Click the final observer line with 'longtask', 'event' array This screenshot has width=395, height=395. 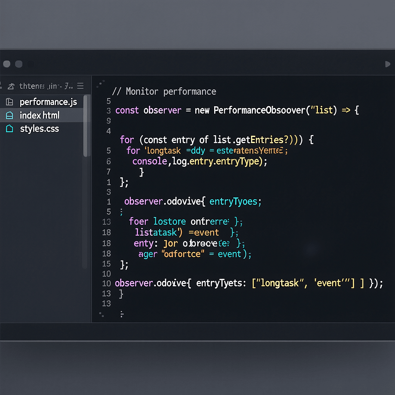coord(249,283)
